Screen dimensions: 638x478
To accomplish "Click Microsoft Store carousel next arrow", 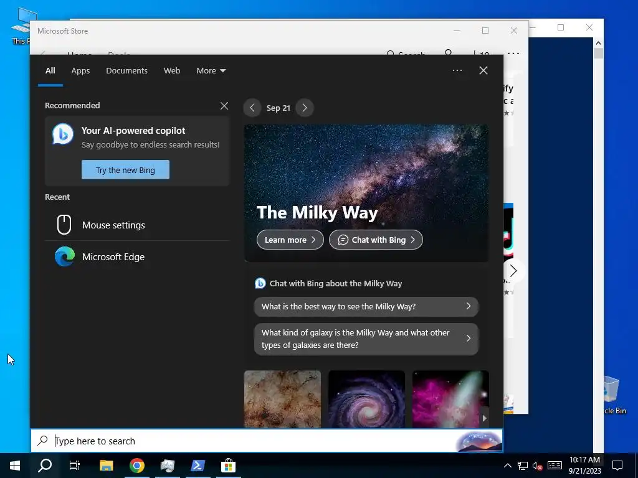I will click(x=513, y=271).
